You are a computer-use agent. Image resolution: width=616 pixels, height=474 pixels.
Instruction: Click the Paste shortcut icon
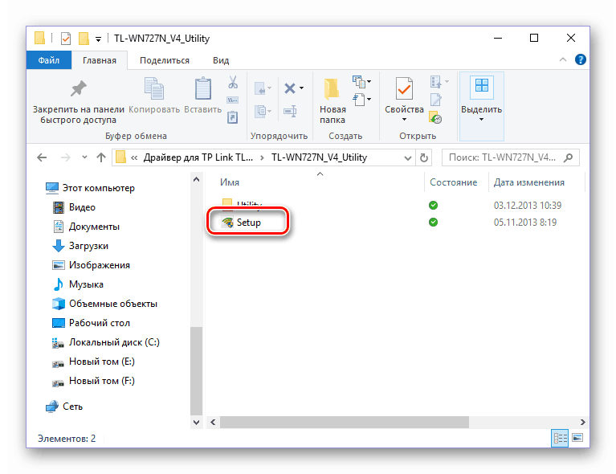[233, 117]
